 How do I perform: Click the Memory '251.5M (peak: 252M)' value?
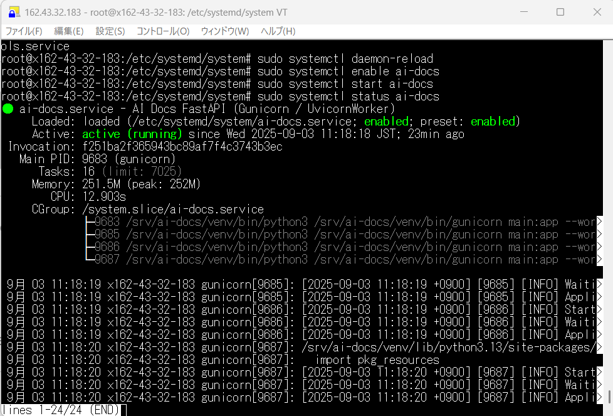pos(141,184)
